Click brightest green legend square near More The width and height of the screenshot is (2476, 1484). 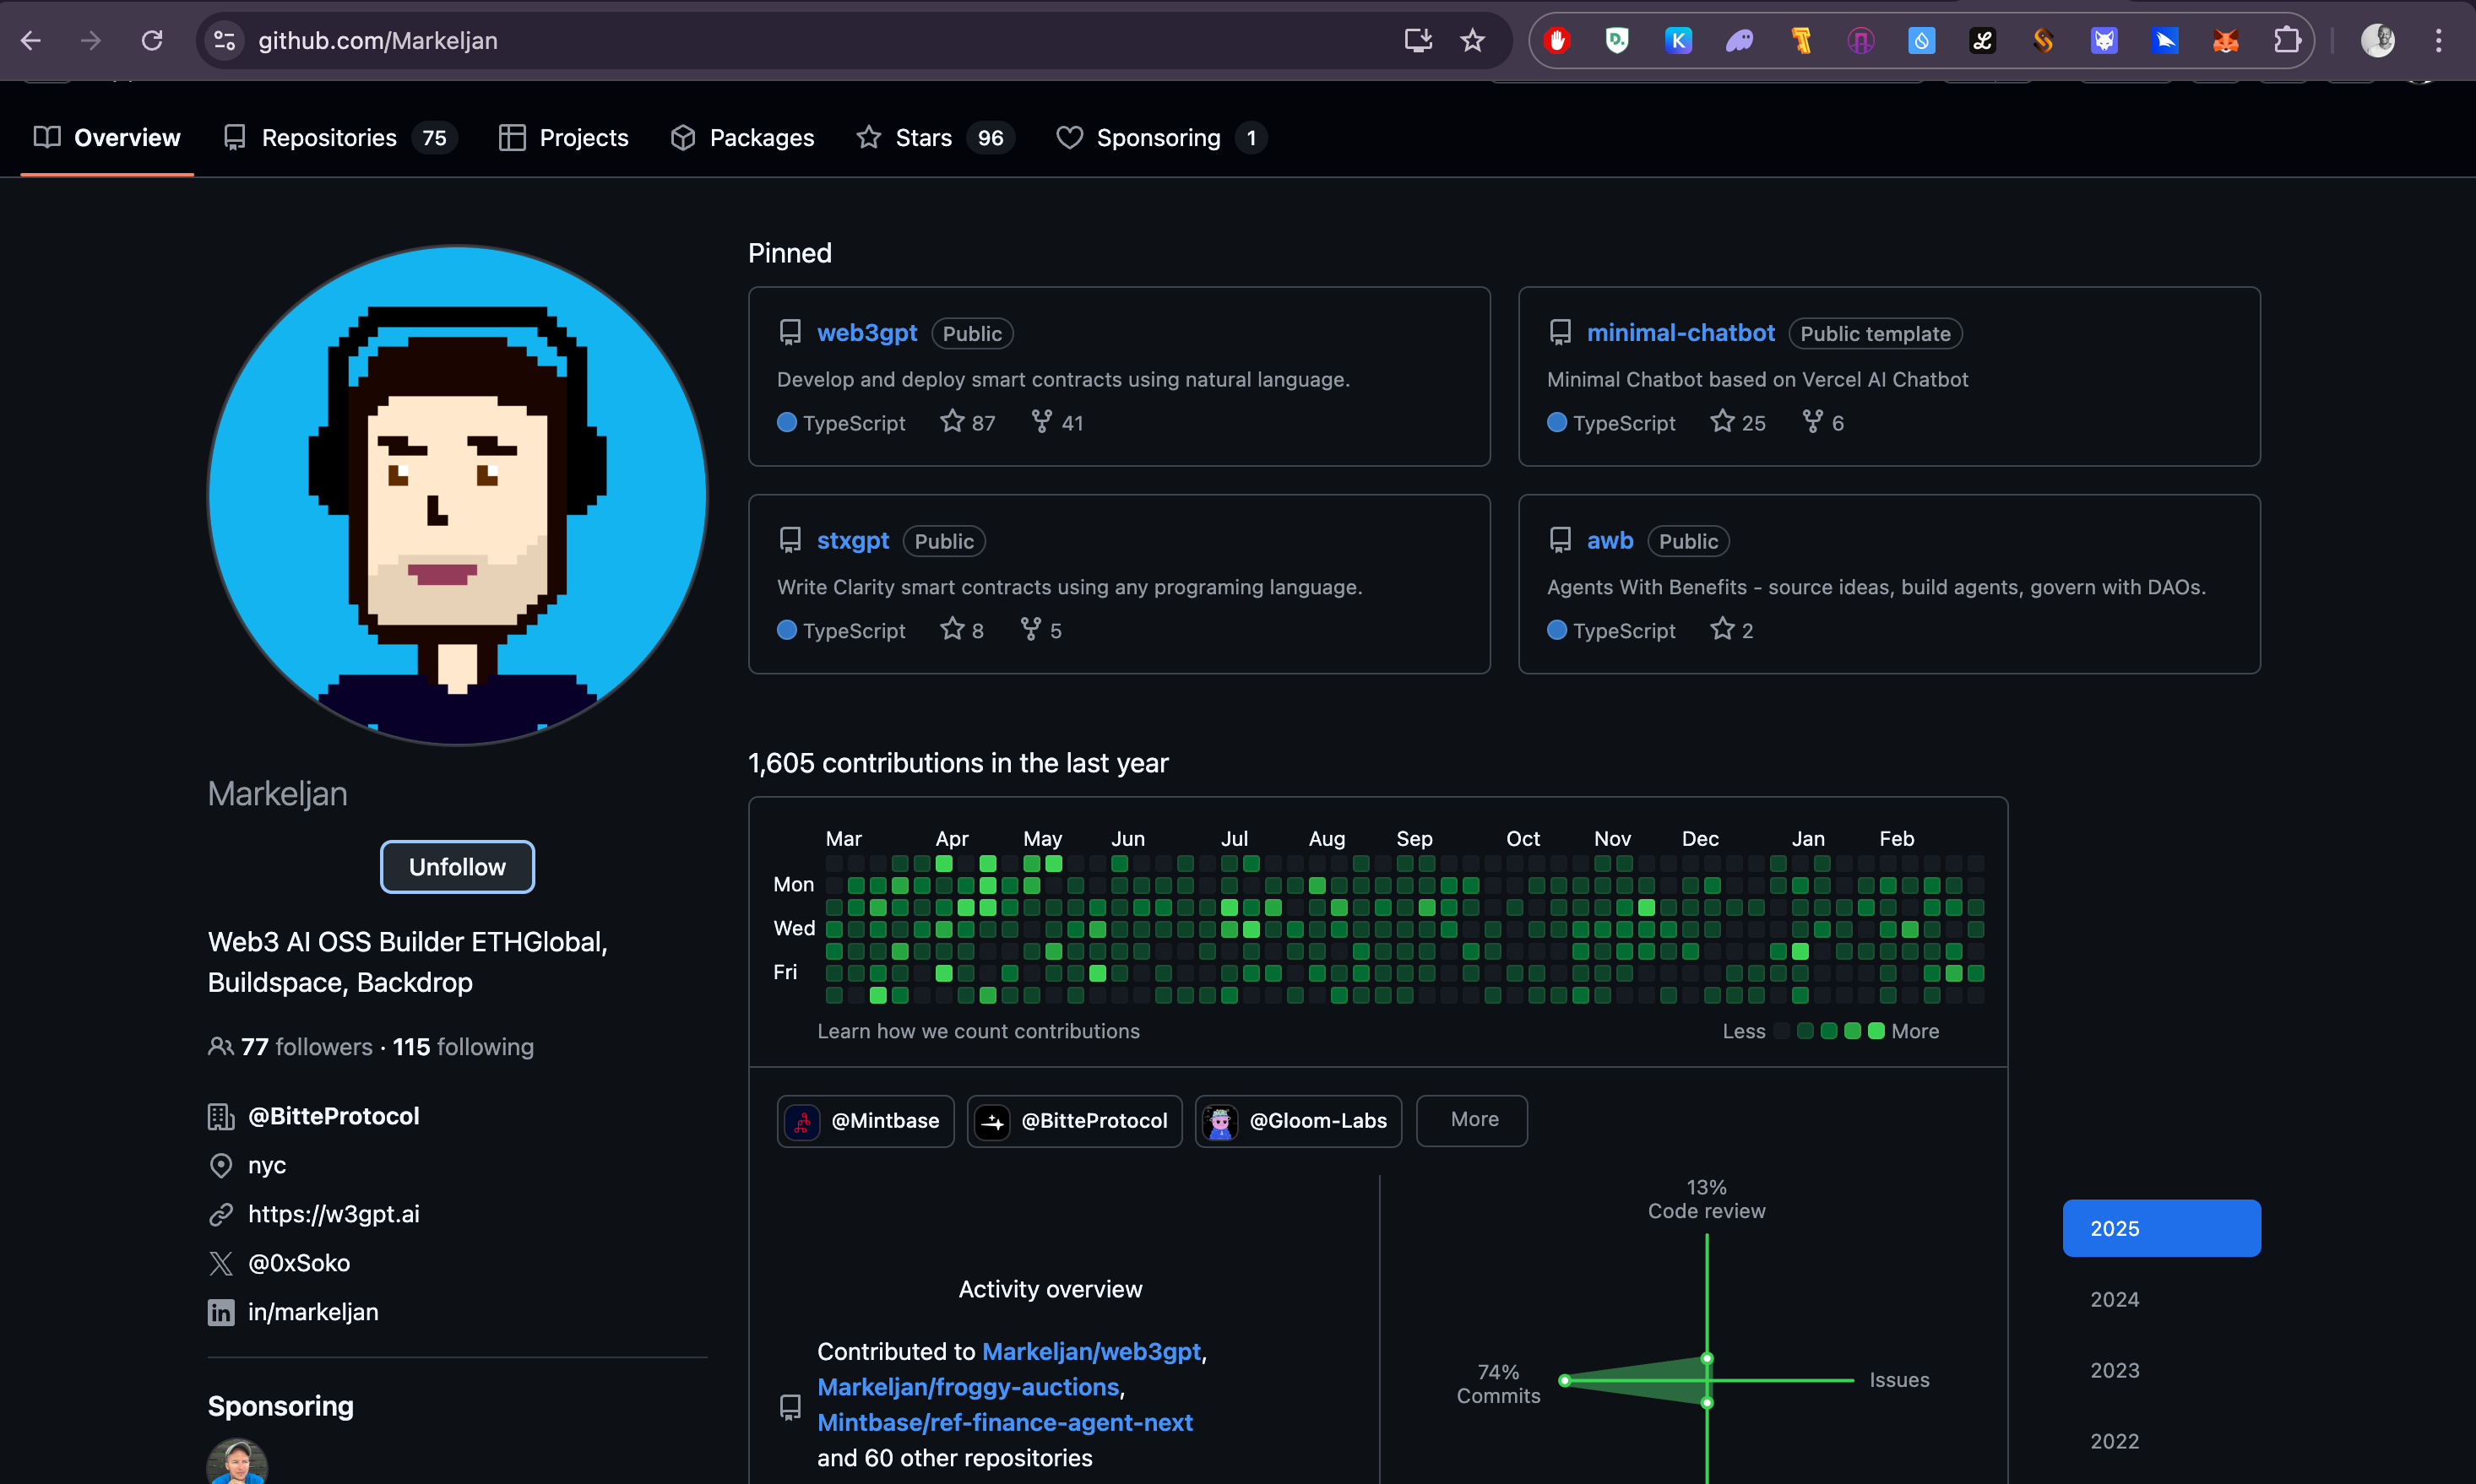click(x=1876, y=1031)
